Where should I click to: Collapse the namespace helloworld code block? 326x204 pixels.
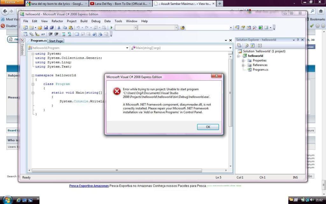pyautogui.click(x=32, y=76)
